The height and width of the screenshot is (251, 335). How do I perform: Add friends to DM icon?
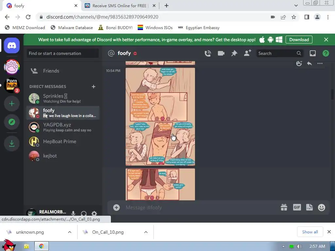coord(247,53)
